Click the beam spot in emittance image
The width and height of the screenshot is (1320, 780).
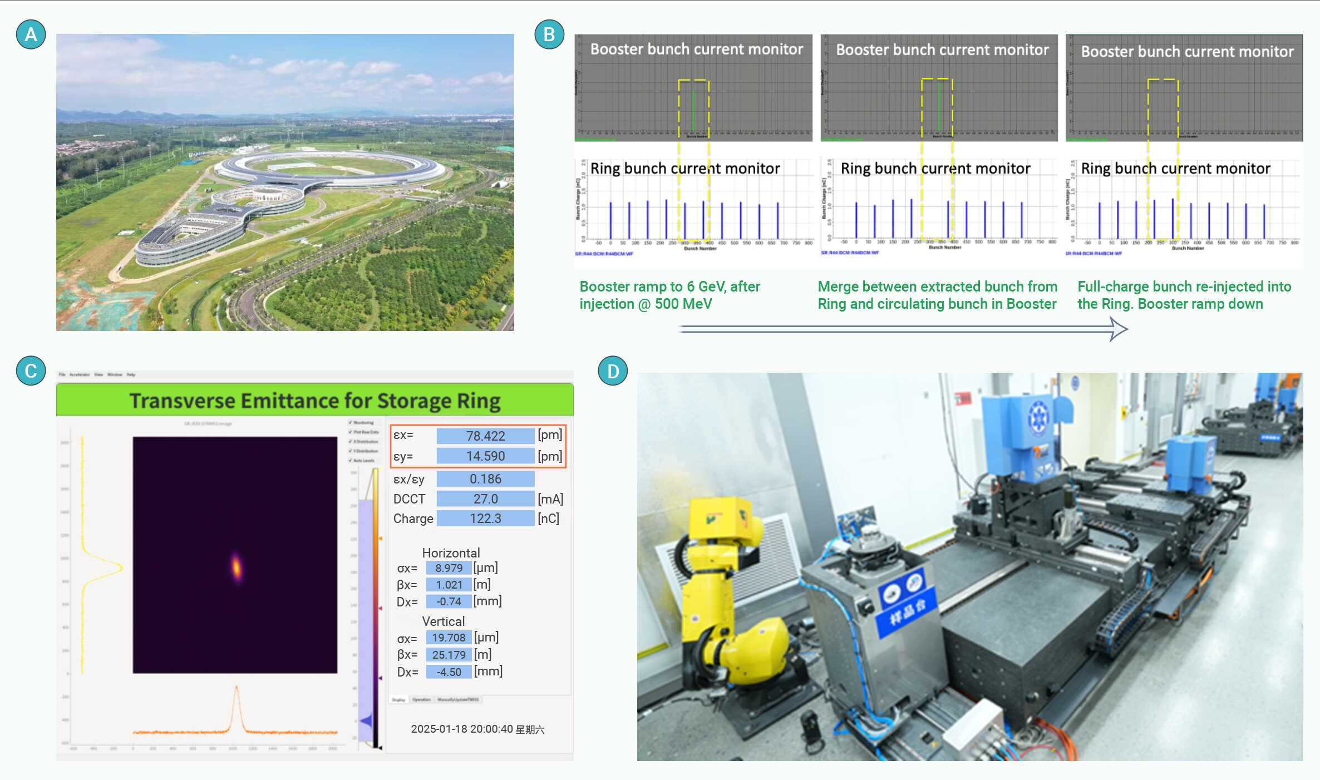coord(237,567)
